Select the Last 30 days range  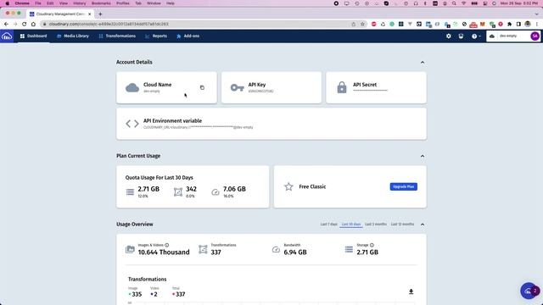click(350, 224)
